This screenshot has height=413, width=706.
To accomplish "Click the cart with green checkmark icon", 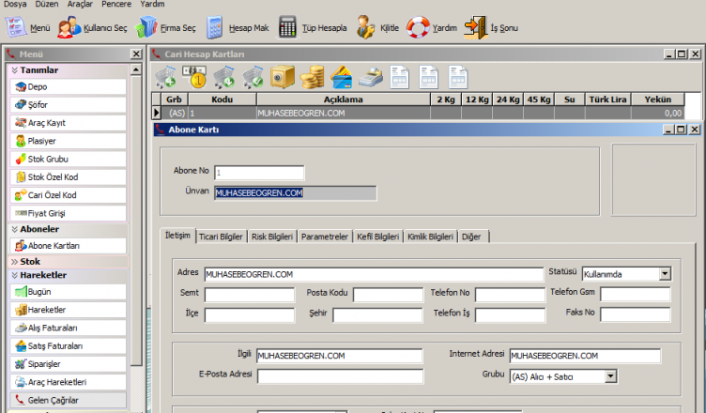I will pyautogui.click(x=253, y=77).
